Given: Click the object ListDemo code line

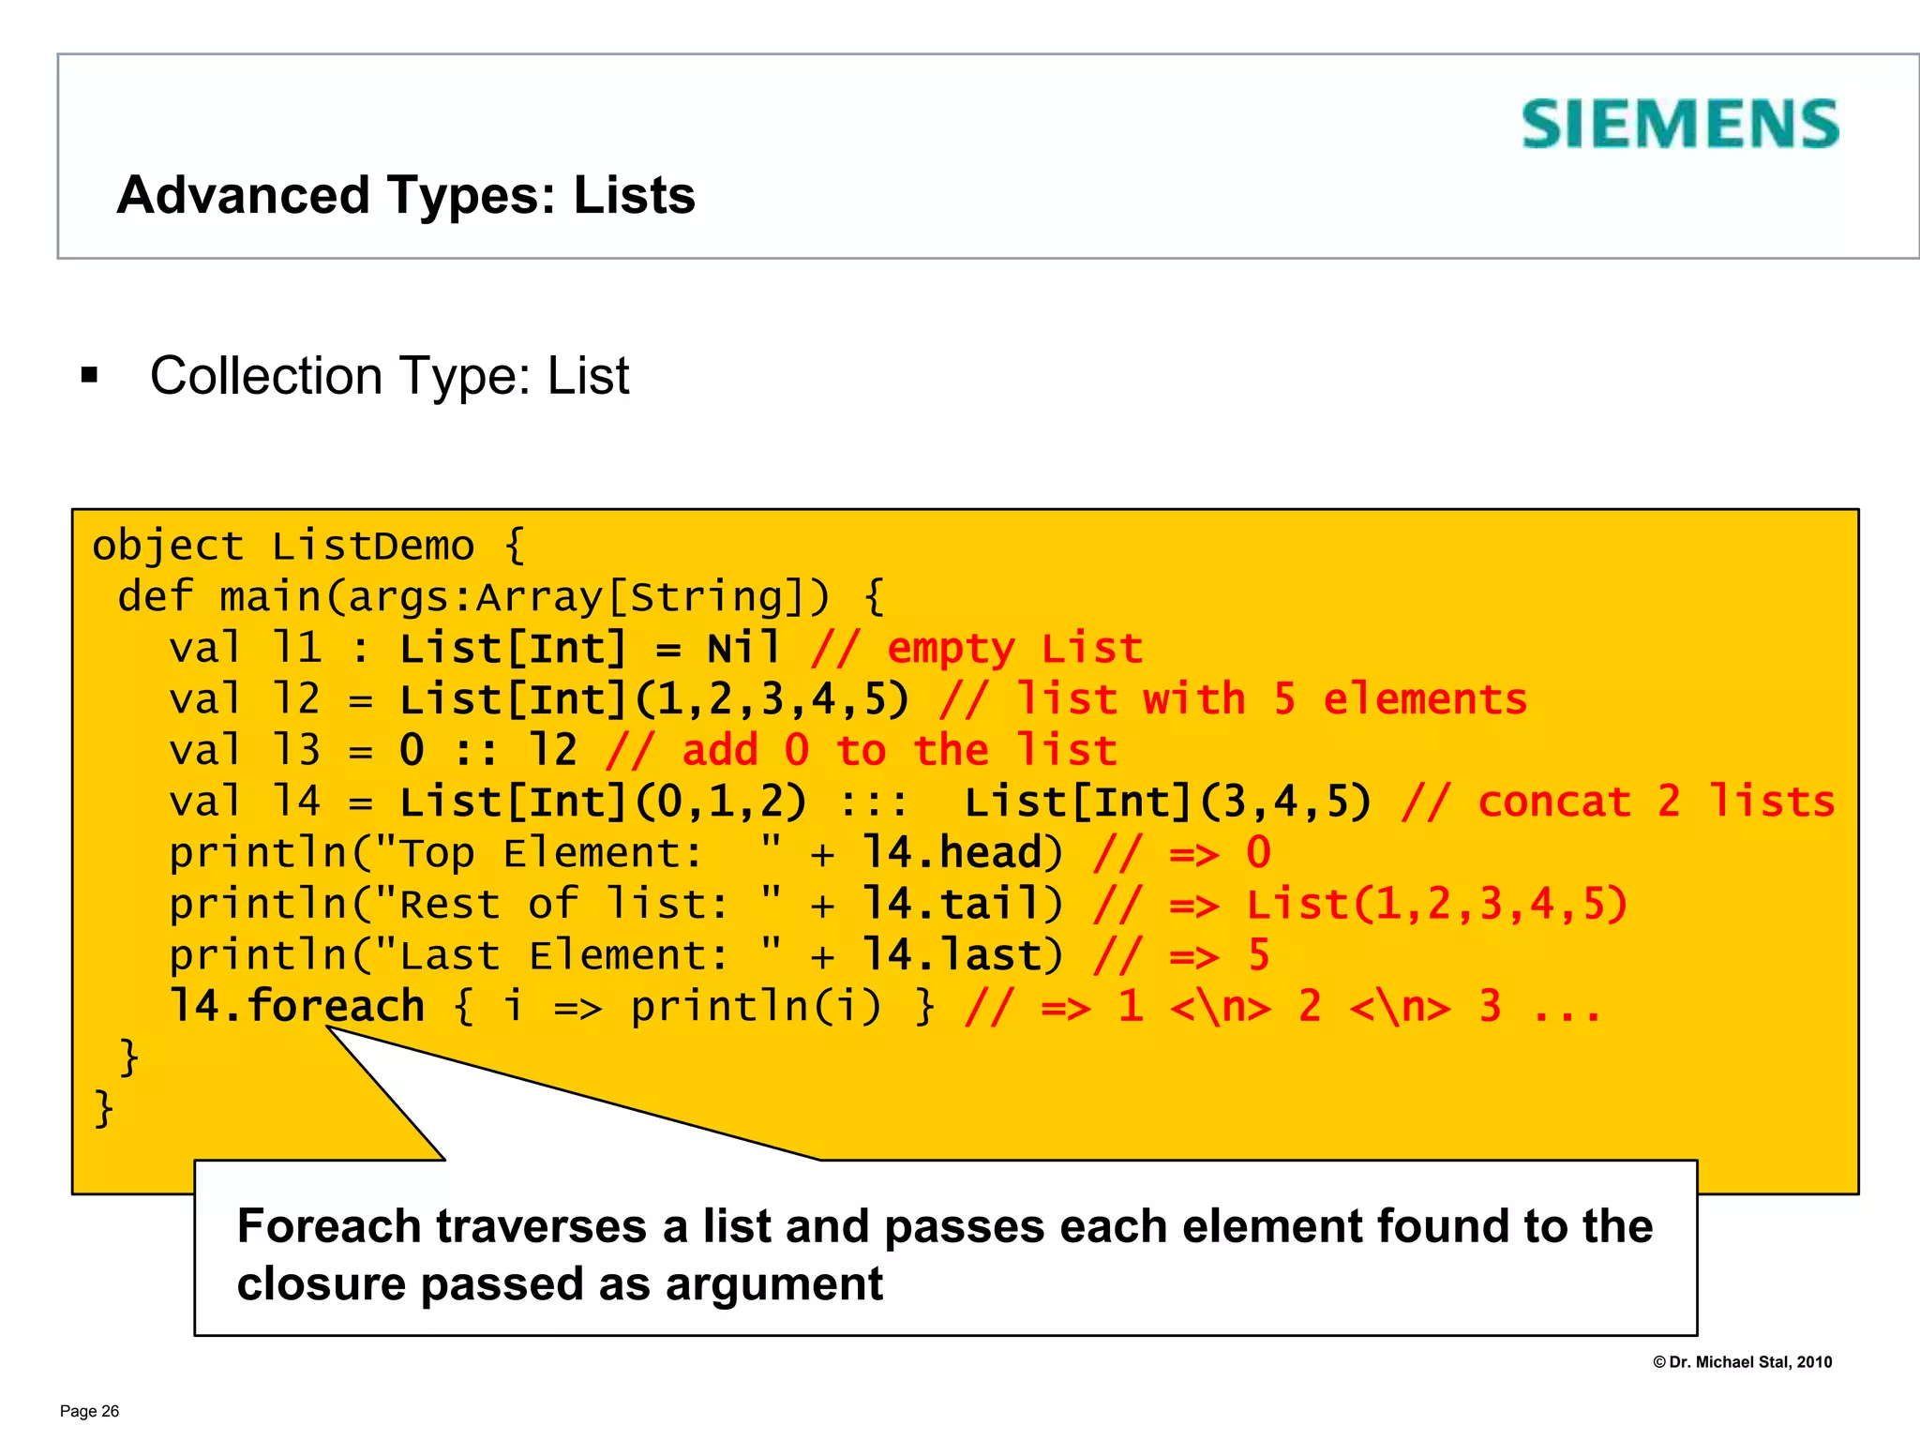Looking at the screenshot, I should point(308,546).
